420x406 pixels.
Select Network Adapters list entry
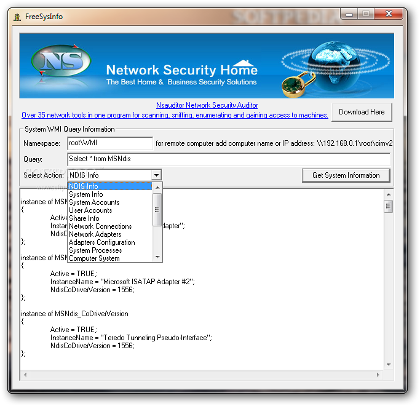110,234
